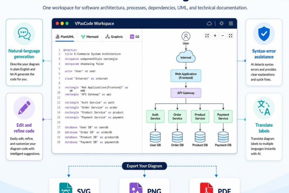
Task: Click code line 'cloud "Internet" as internet'
Action: click(86, 78)
